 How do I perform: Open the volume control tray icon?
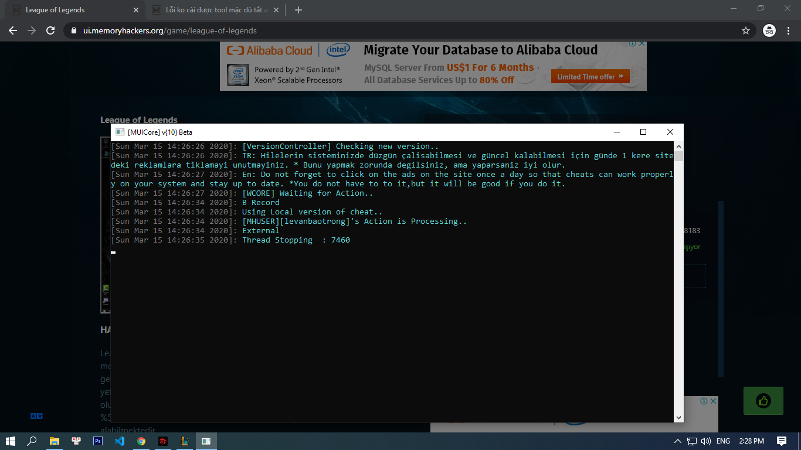706,441
